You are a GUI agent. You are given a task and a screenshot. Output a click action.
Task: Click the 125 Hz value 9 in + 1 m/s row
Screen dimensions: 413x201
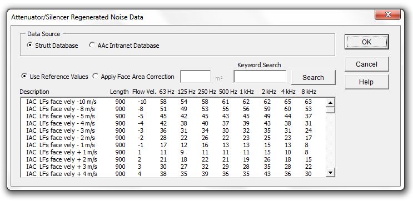[x=182, y=152]
